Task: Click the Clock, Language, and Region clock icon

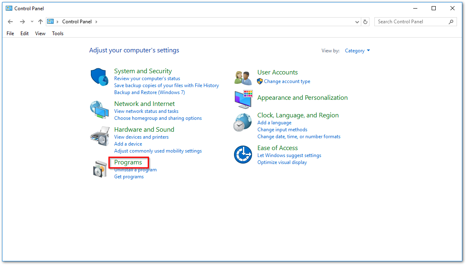Action: tap(243, 122)
